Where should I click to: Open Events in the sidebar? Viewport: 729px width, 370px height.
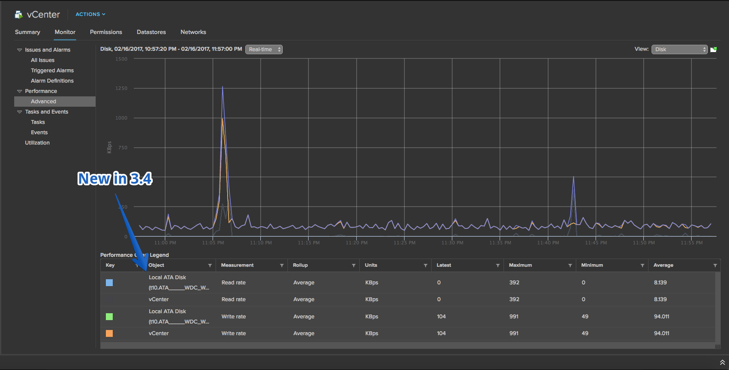click(39, 133)
